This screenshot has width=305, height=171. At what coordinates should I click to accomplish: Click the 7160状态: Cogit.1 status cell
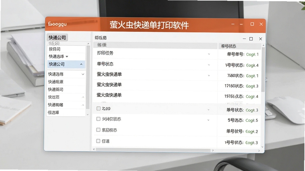pos(242,76)
